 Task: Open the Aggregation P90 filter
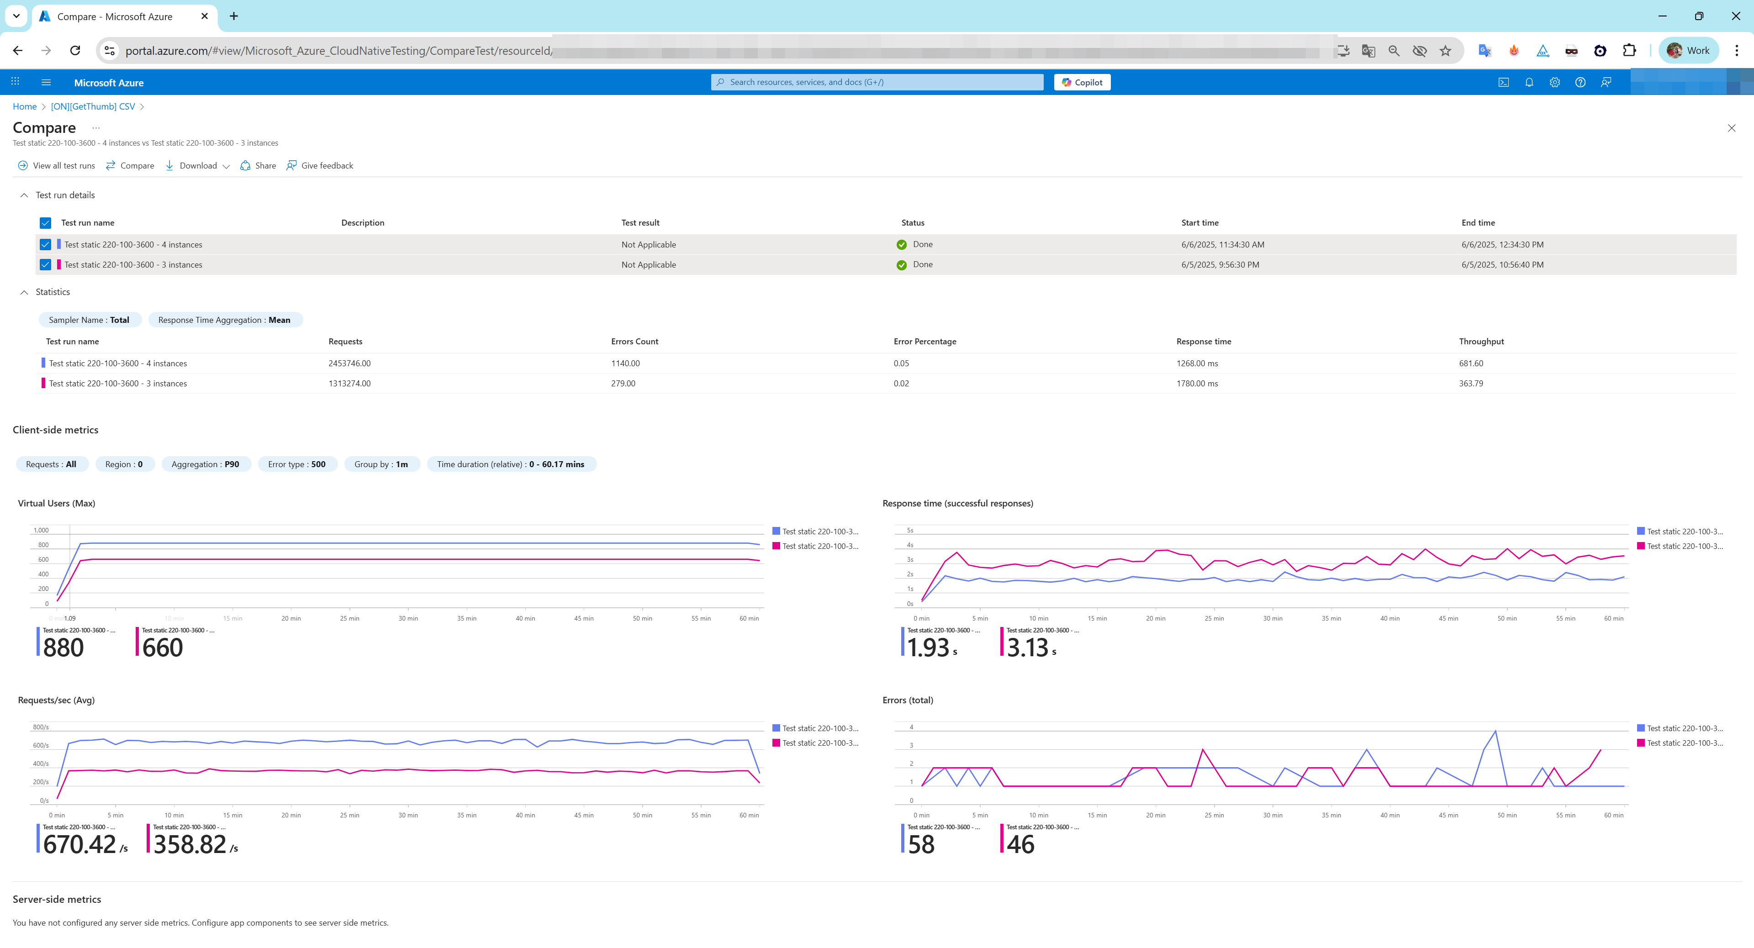coord(205,464)
